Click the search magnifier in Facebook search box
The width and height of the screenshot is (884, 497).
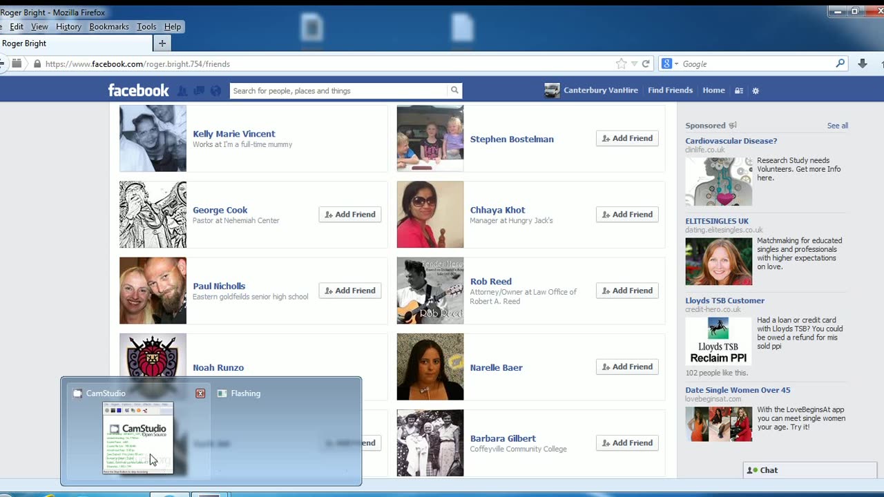454,90
